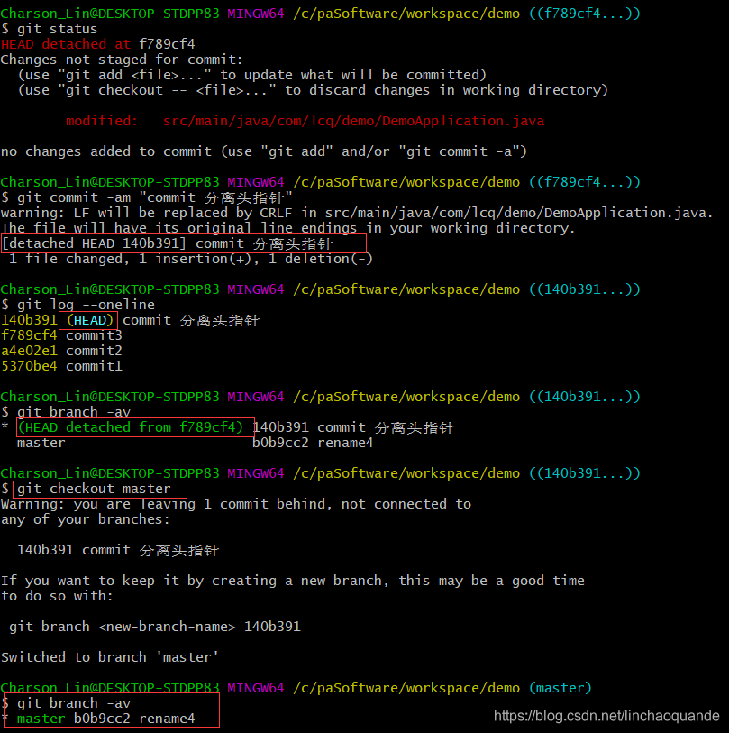
Task: Click the 'to do so with:' line
Action: [x=57, y=596]
